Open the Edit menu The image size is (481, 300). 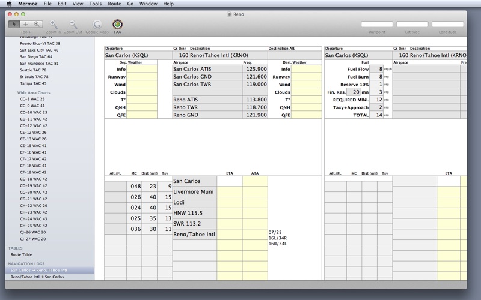62,4
